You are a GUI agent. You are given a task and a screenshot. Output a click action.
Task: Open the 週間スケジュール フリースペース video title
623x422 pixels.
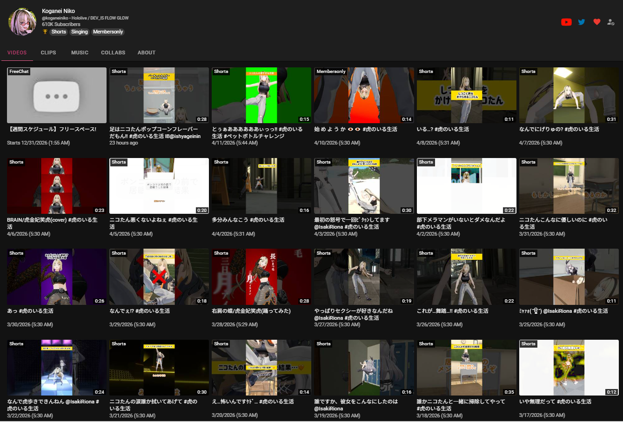click(x=52, y=129)
